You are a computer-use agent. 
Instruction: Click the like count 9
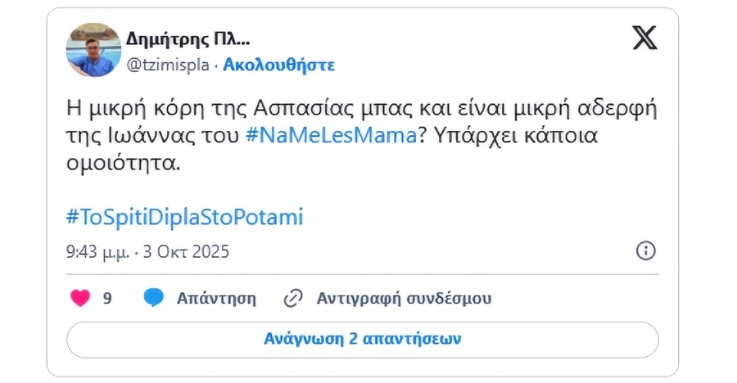(107, 299)
